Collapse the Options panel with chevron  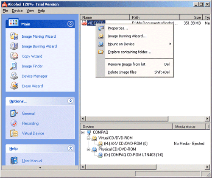[x=70, y=101]
